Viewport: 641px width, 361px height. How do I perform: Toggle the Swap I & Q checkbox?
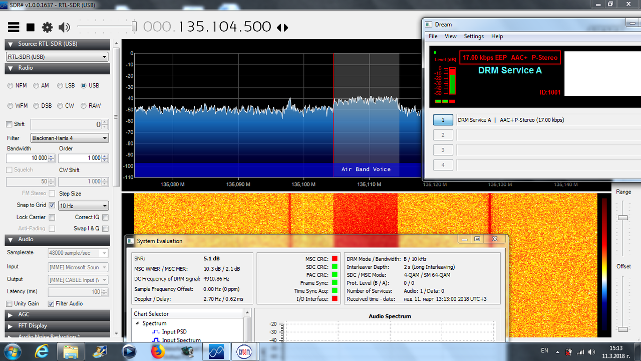click(105, 228)
